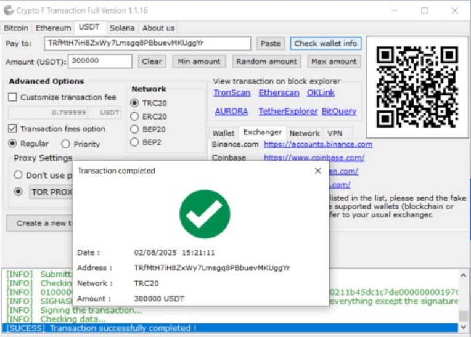Close the Transaction completed dialog
This screenshot has height=337, width=471.
[318, 171]
